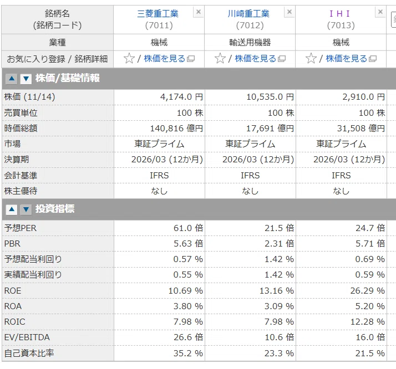396x369 pixels.
Task: Select the 株価 (11/14) row label
Action: 29,97
